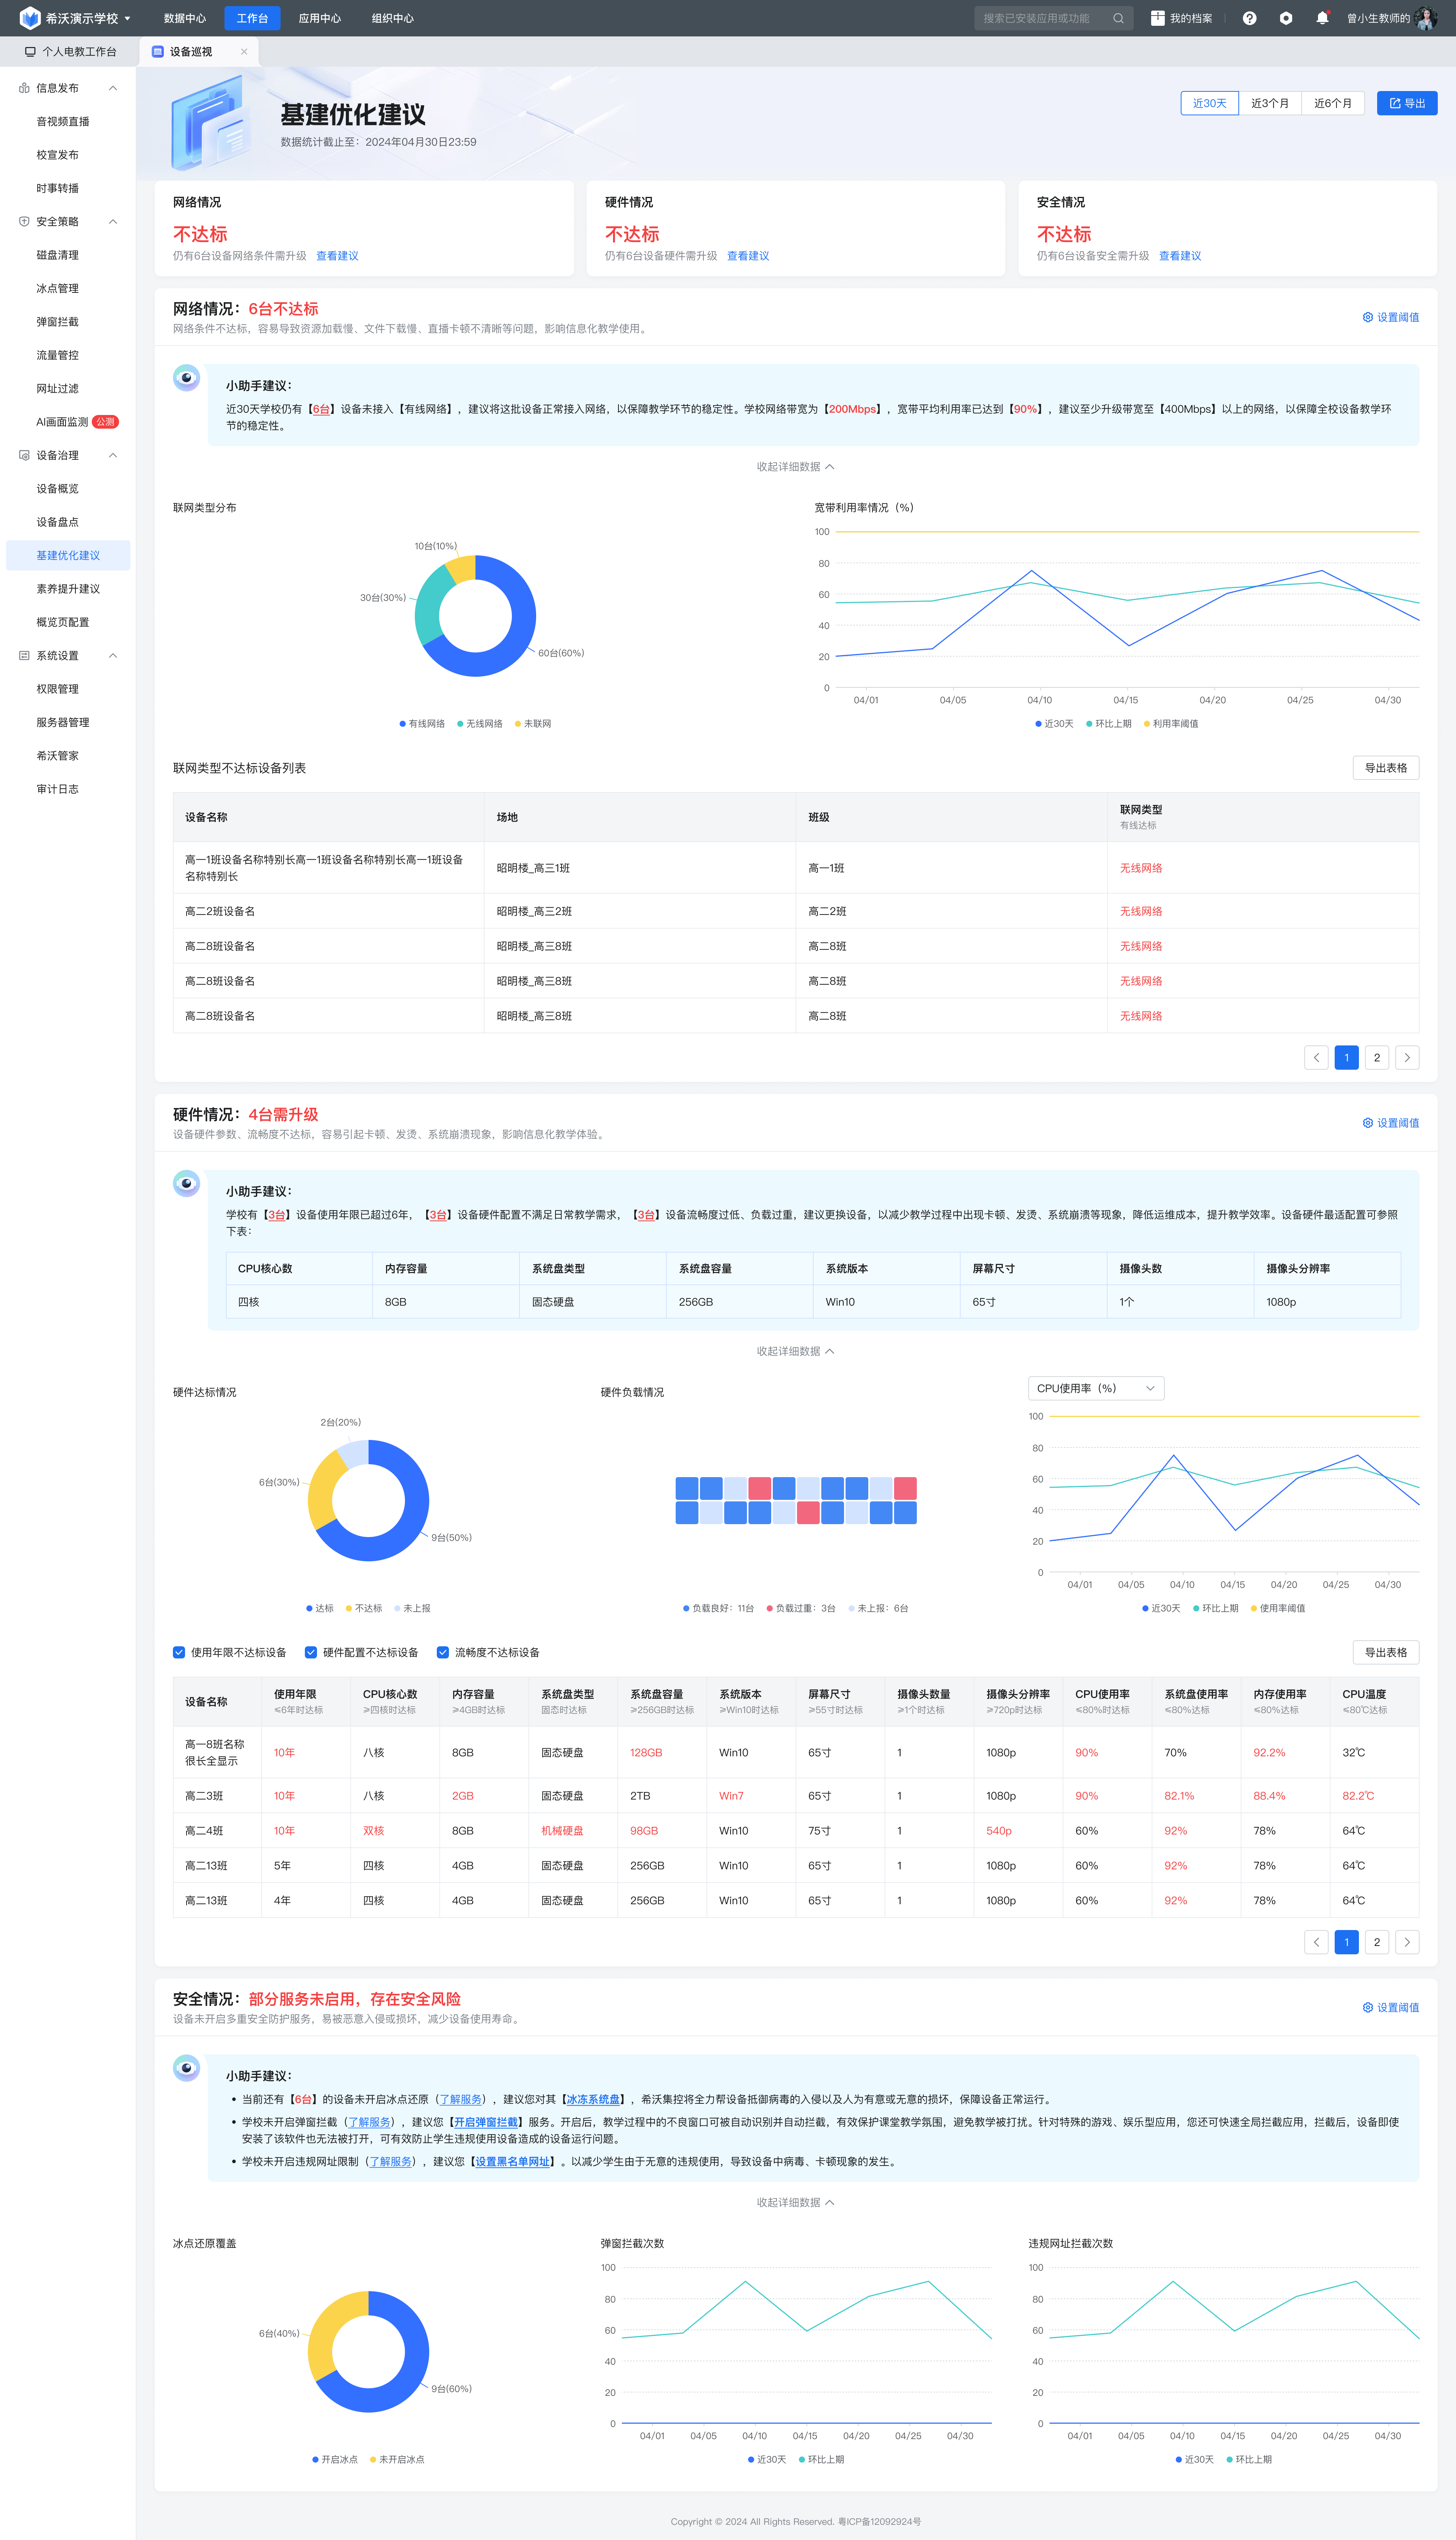This screenshot has height=2540, width=1456.
Task: Click 查看建议 under 安全情况 card
Action: (1180, 255)
